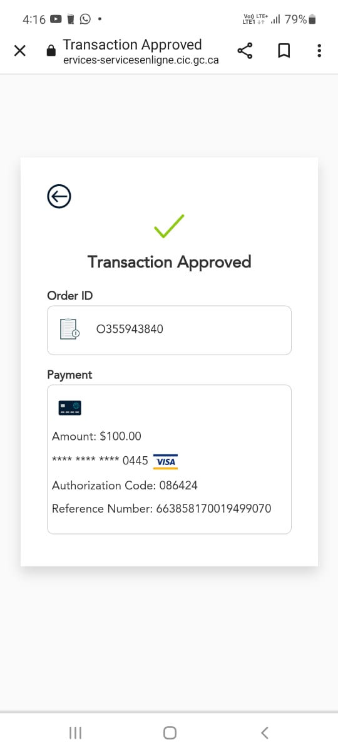Tap the clipboard Order ID icon

click(x=69, y=329)
